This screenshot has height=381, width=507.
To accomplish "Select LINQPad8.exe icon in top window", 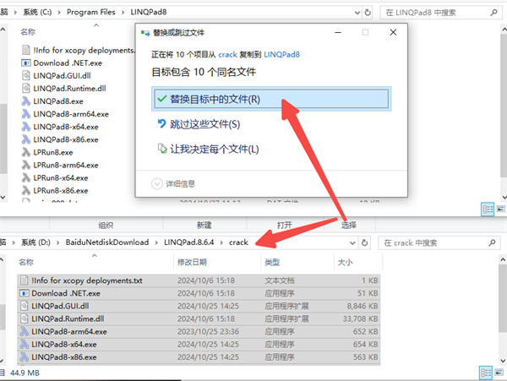I will tap(26, 101).
